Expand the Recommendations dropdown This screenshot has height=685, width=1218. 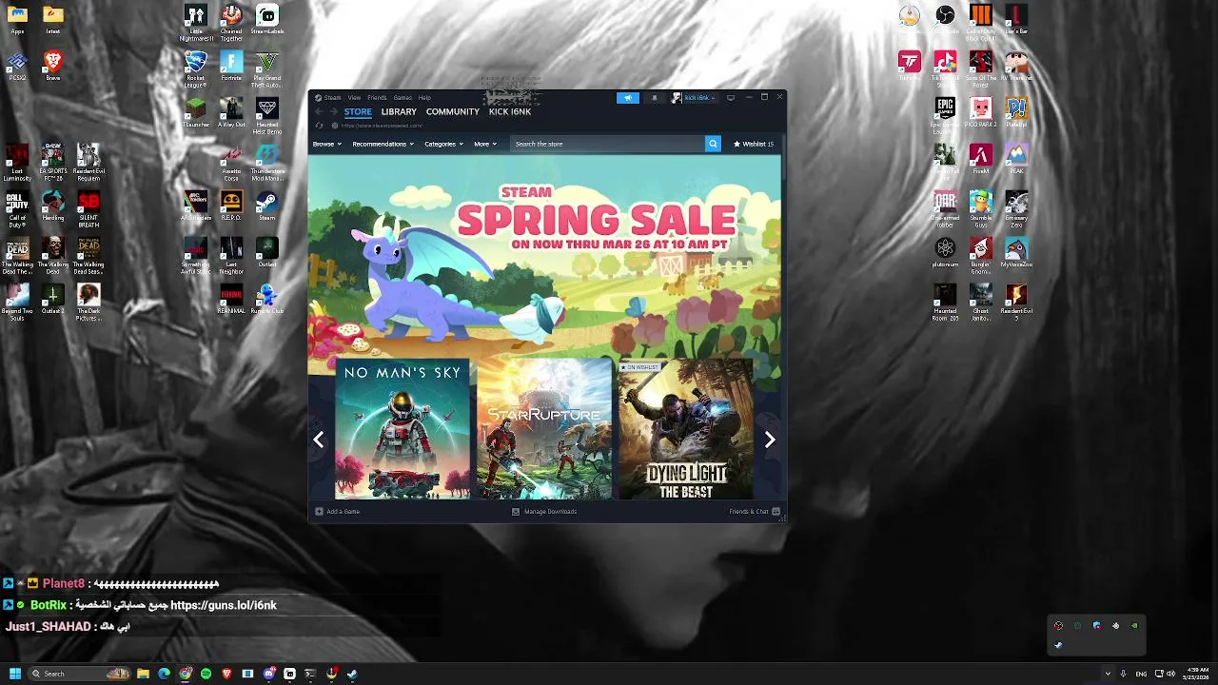[x=383, y=144]
